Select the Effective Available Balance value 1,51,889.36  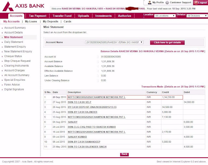pos(108,71)
